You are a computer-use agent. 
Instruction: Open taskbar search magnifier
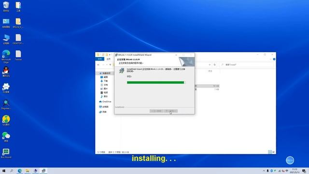[x=12, y=171]
